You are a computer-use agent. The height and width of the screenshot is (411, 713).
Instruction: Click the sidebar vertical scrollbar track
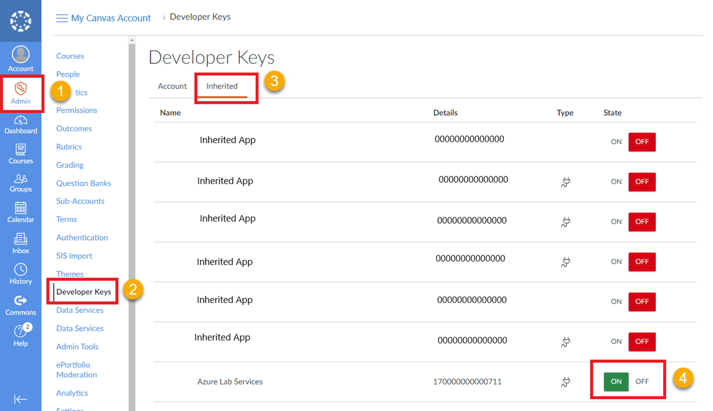click(x=132, y=226)
